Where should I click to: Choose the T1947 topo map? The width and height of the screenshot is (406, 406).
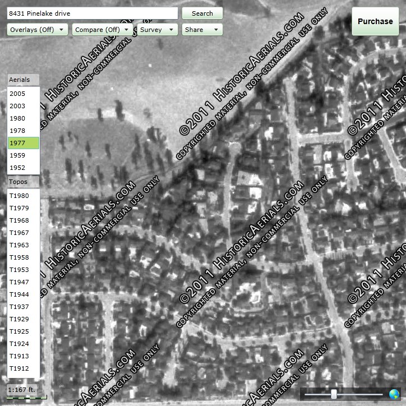point(24,282)
